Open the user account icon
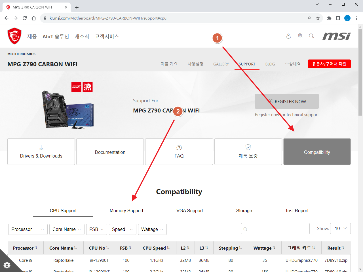The height and width of the screenshot is (272, 363). click(288, 36)
